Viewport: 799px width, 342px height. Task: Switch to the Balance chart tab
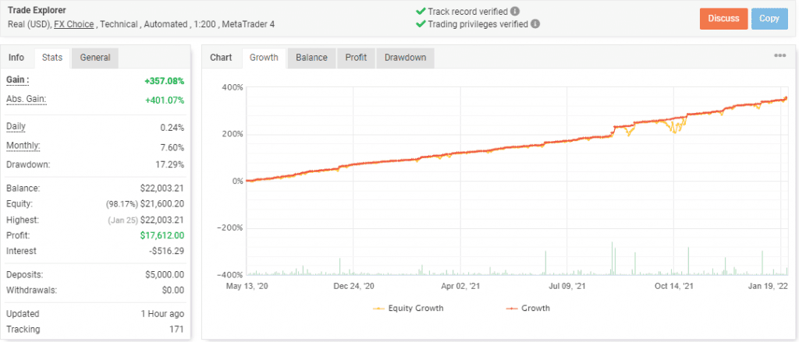tap(311, 58)
